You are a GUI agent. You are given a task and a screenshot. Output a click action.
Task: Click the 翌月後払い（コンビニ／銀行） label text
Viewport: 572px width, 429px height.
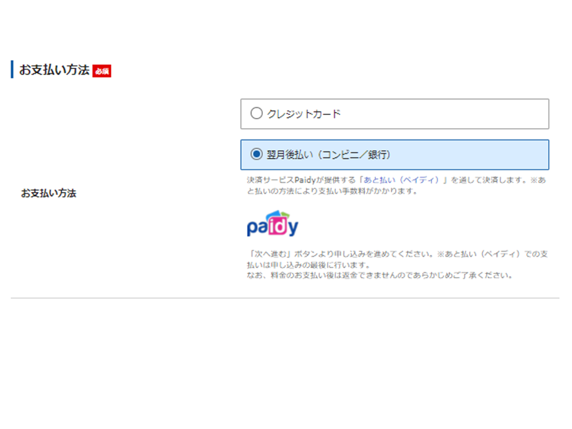pyautogui.click(x=328, y=155)
